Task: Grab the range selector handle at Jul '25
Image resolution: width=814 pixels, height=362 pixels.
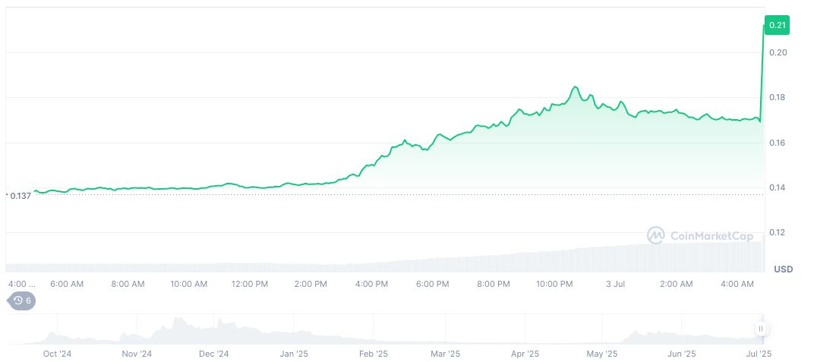Action: pos(760,329)
